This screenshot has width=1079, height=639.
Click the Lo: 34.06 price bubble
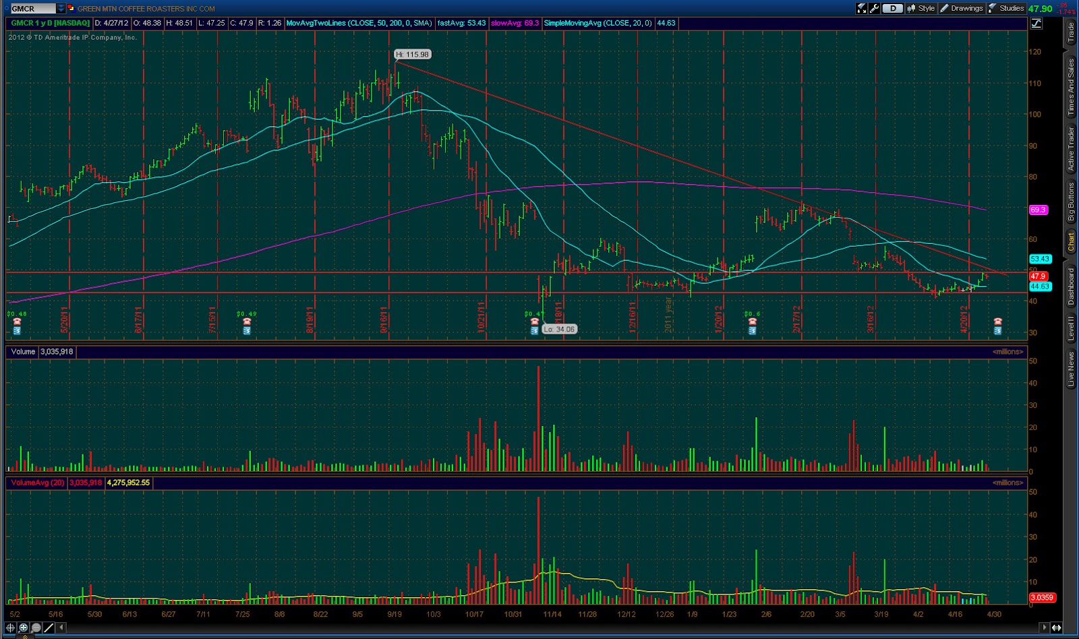click(560, 329)
